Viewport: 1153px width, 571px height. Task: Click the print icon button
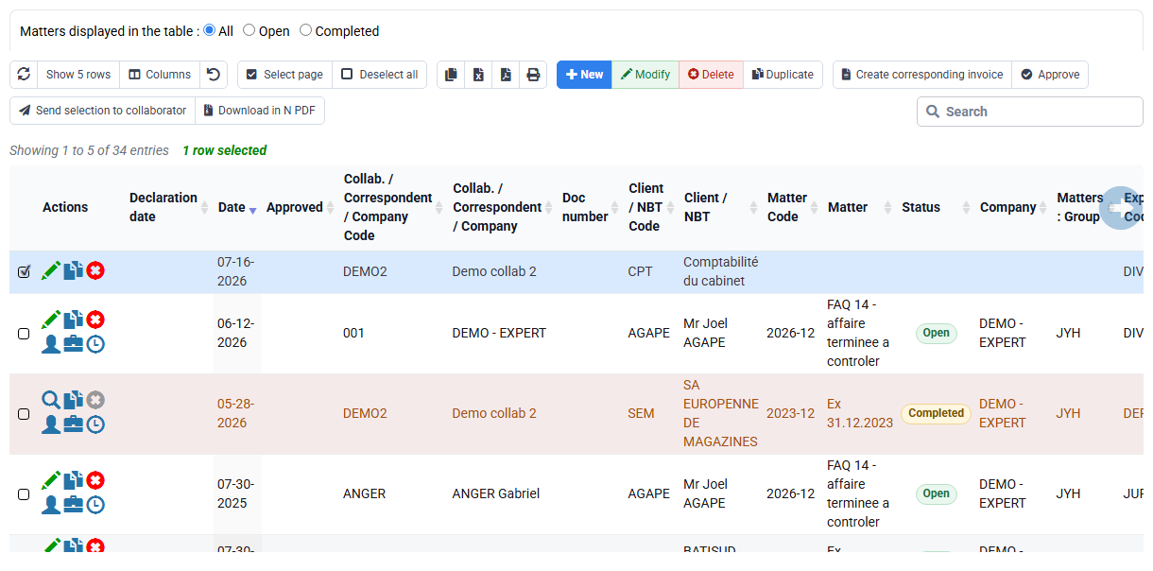point(533,75)
